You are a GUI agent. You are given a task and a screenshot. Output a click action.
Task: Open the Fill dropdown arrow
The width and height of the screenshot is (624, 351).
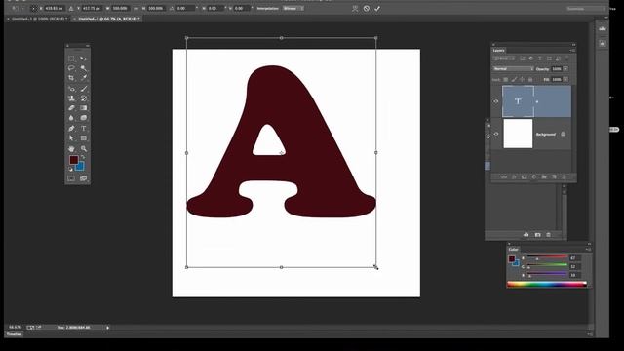click(565, 80)
